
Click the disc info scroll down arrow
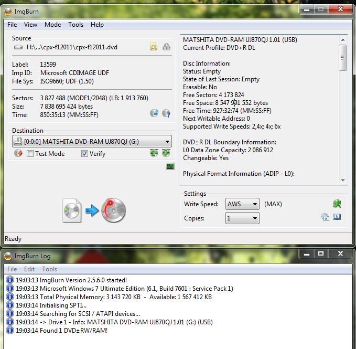pyautogui.click(x=343, y=180)
